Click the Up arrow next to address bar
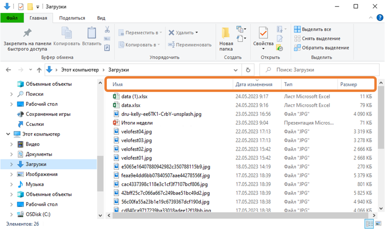 pos(39,70)
